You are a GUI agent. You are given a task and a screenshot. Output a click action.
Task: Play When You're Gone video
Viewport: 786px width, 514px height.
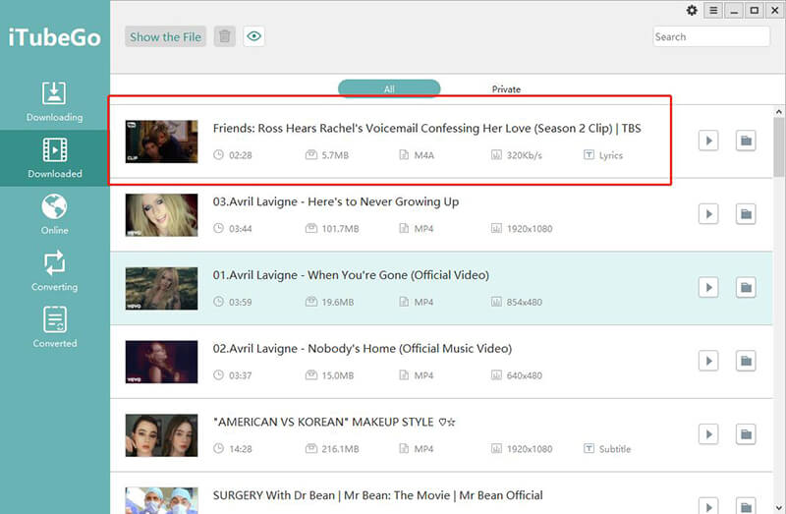[x=708, y=287]
